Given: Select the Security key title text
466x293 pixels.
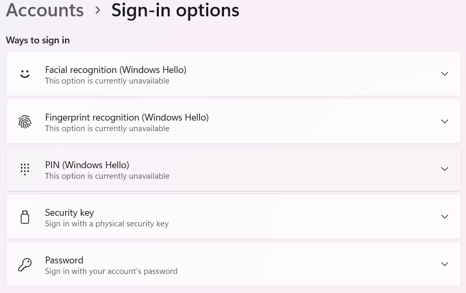Looking at the screenshot, I should coord(69,213).
